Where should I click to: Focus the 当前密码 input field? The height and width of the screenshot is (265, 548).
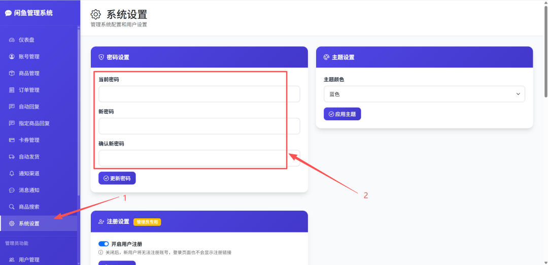(x=199, y=94)
